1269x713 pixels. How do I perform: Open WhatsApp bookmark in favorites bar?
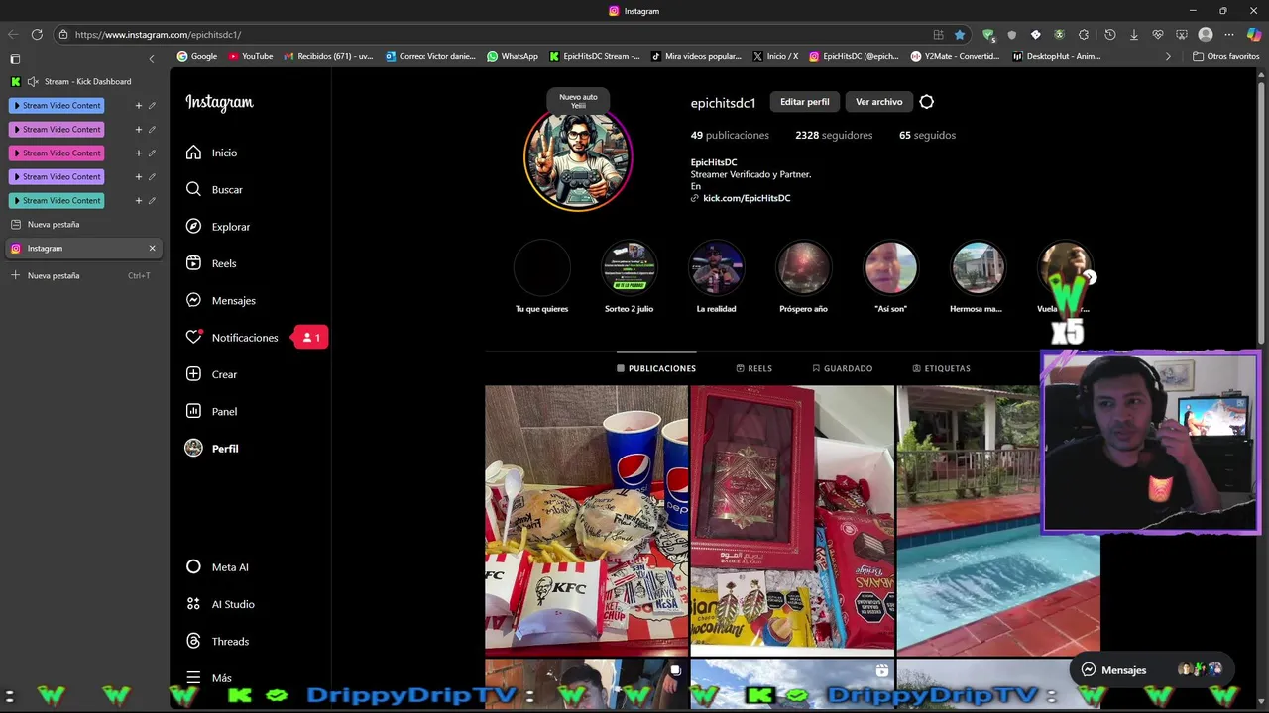(513, 56)
